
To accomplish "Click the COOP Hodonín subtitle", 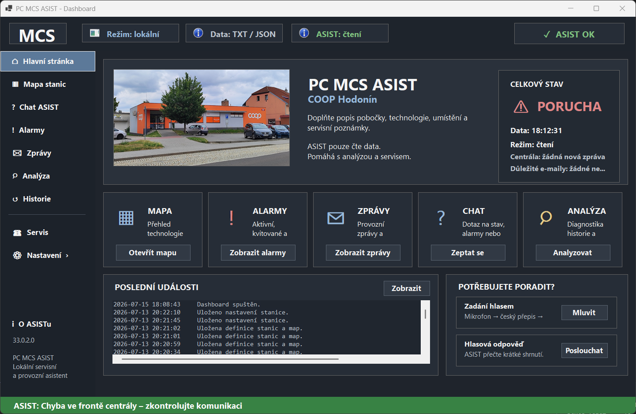I will [342, 100].
